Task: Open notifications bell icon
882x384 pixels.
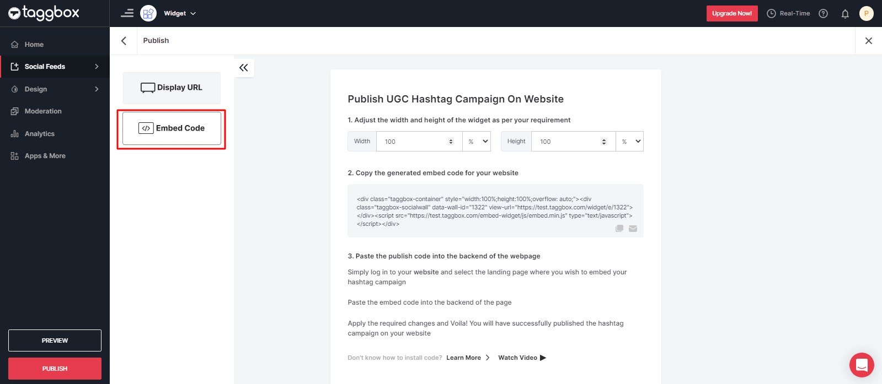Action: click(x=844, y=14)
